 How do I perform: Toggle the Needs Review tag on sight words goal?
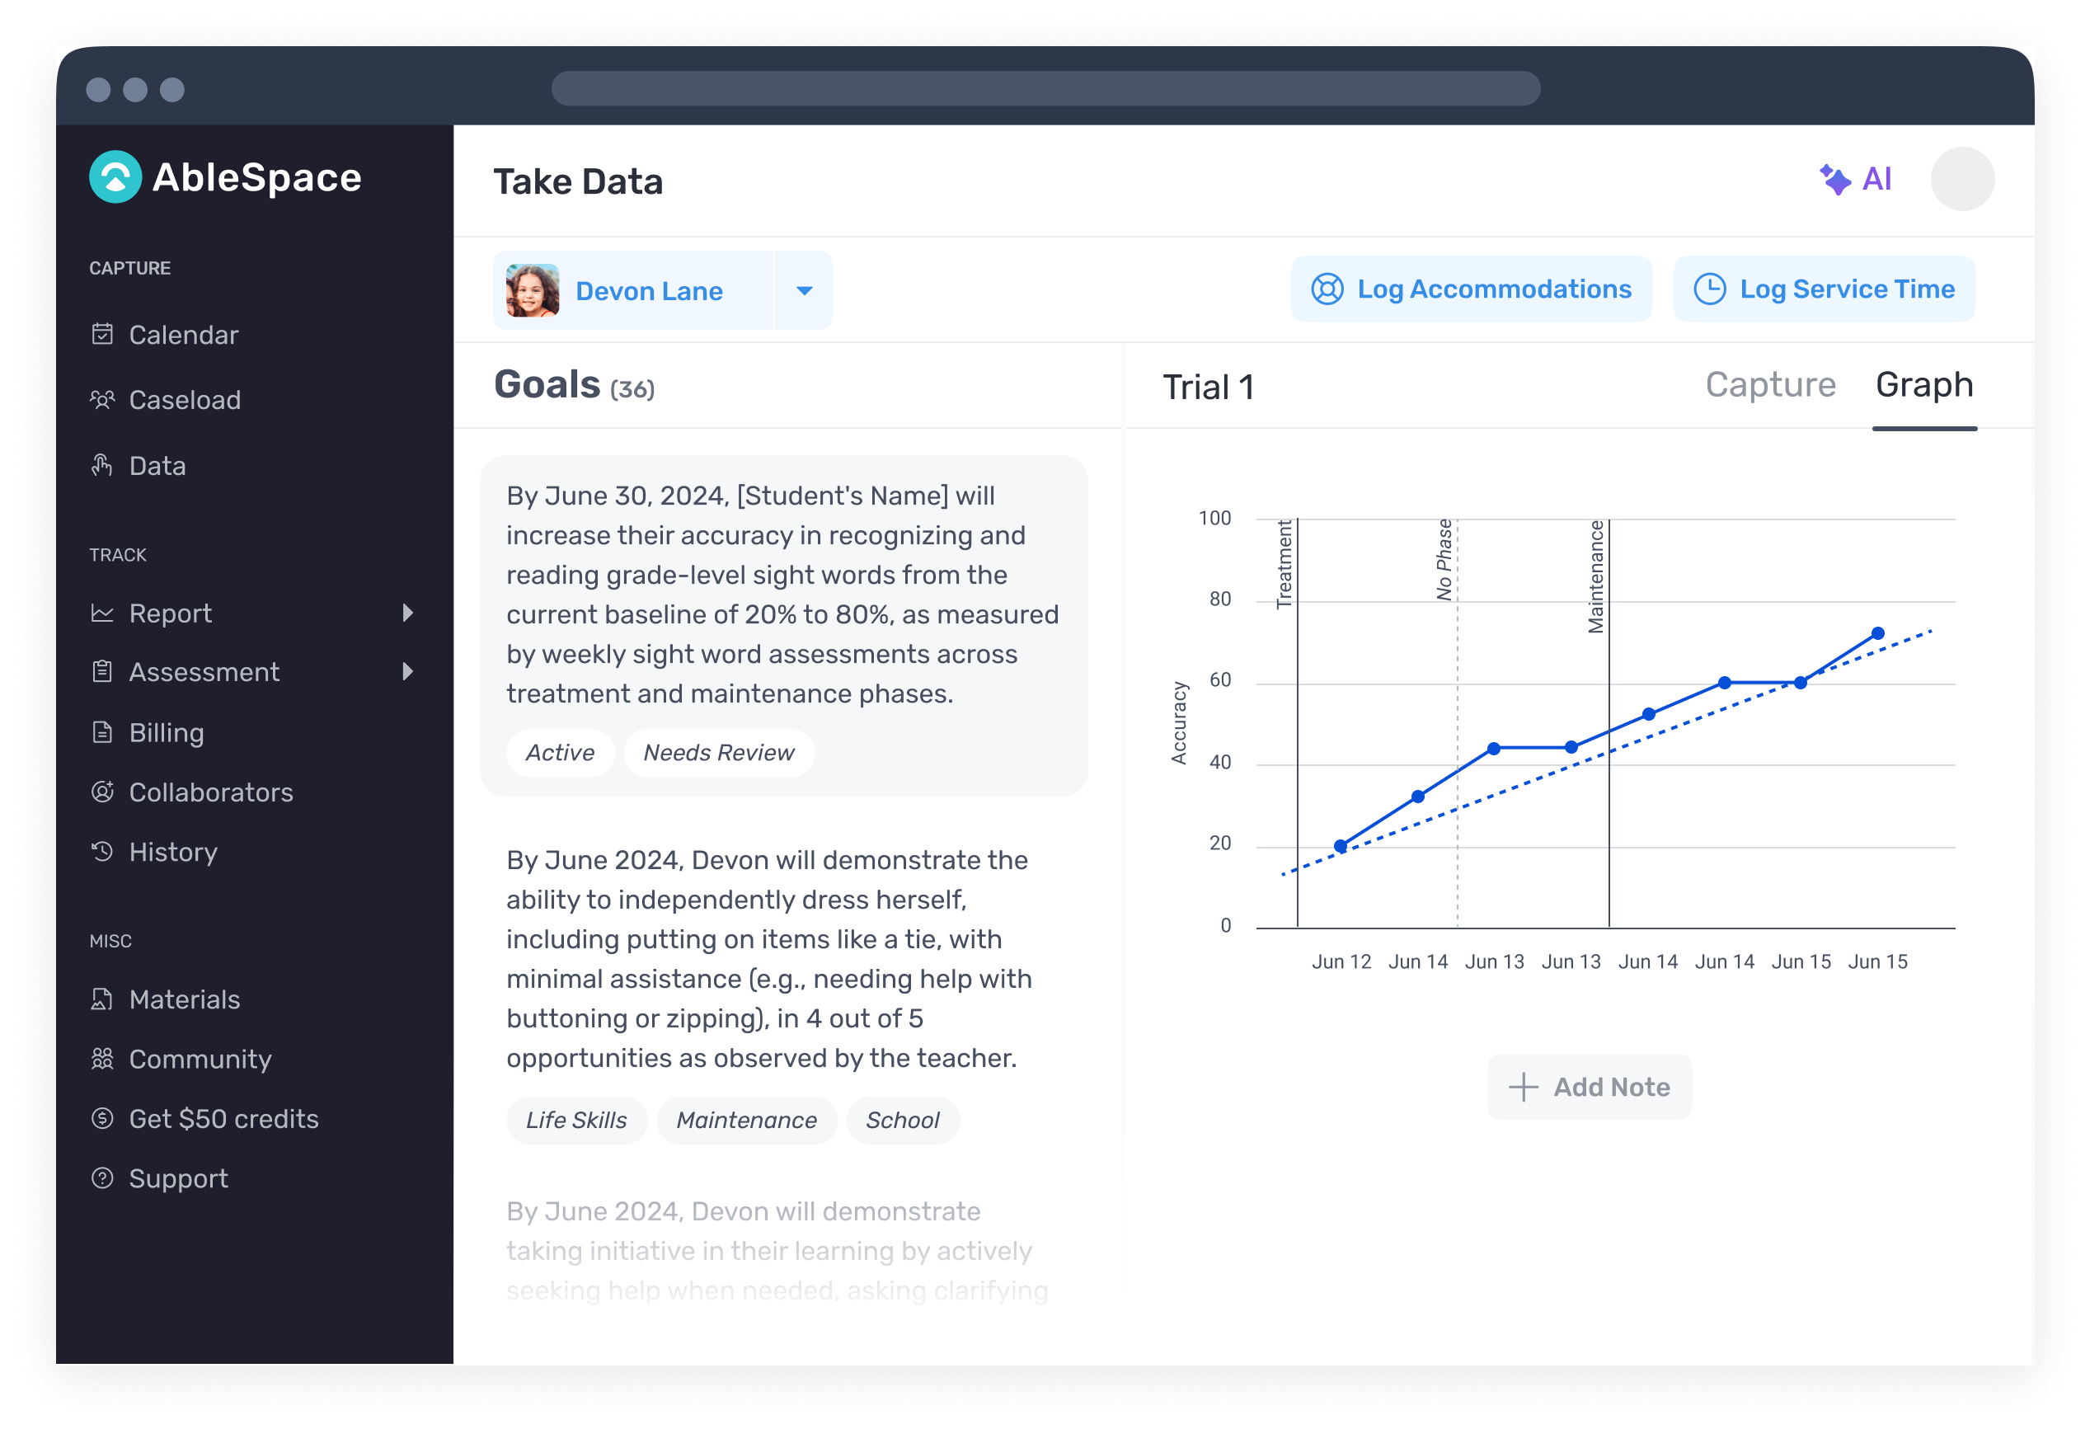(x=716, y=753)
